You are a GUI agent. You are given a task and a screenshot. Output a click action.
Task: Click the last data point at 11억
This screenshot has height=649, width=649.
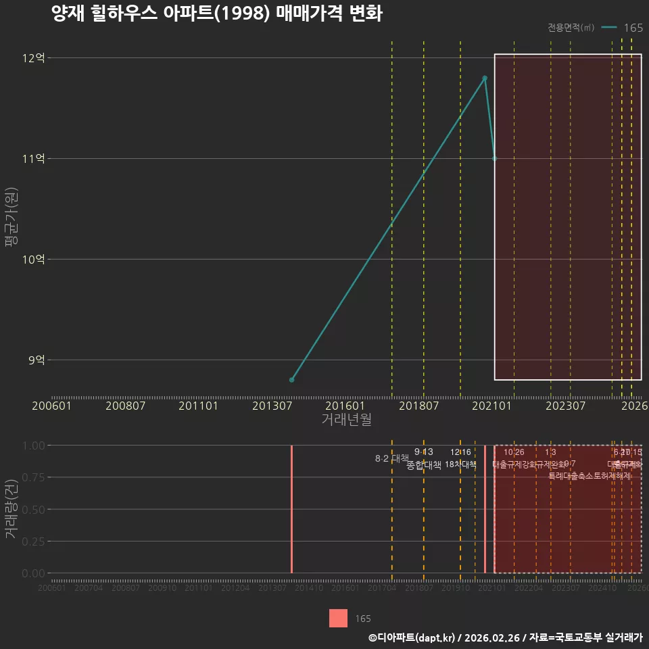pos(495,158)
